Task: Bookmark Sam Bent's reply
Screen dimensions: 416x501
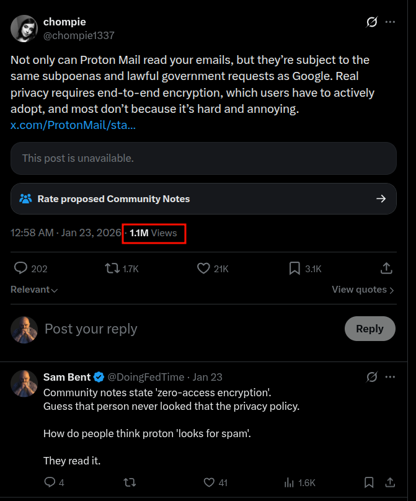Action: click(369, 482)
